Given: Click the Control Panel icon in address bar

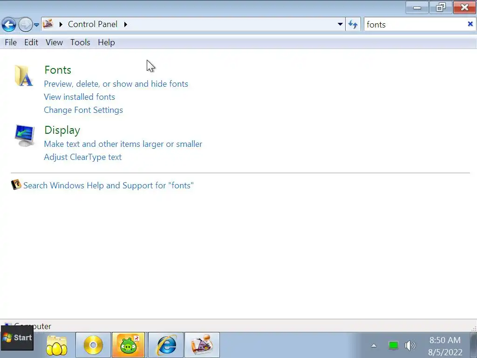Looking at the screenshot, I should click(48, 24).
